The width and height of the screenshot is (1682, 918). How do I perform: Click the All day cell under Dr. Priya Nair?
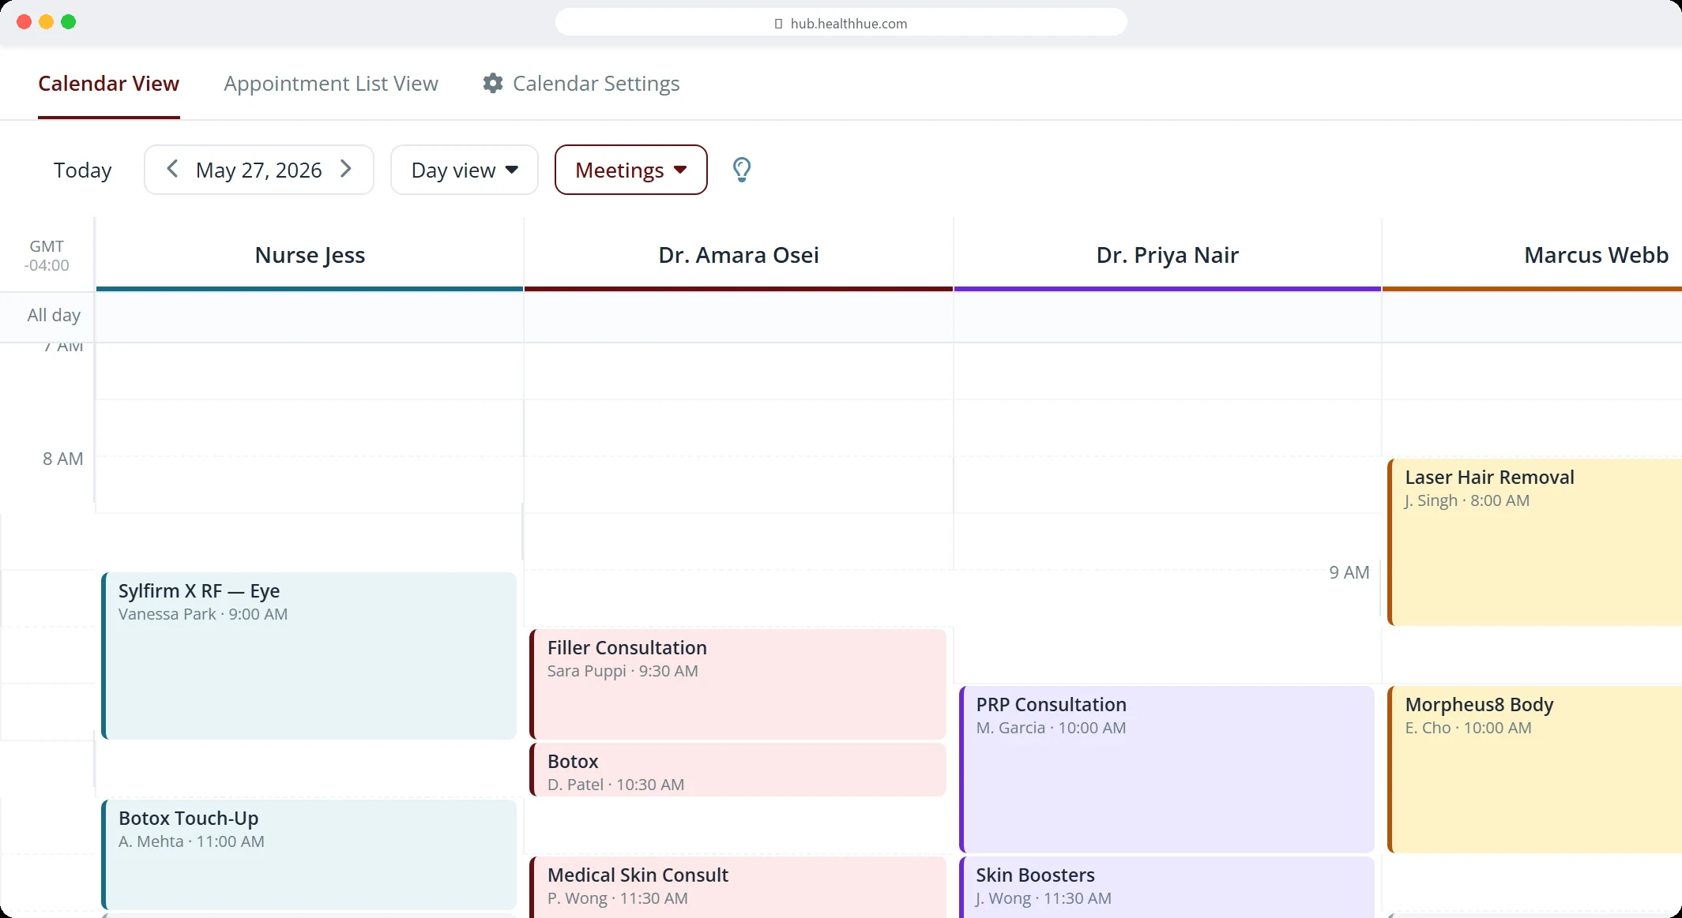point(1168,317)
